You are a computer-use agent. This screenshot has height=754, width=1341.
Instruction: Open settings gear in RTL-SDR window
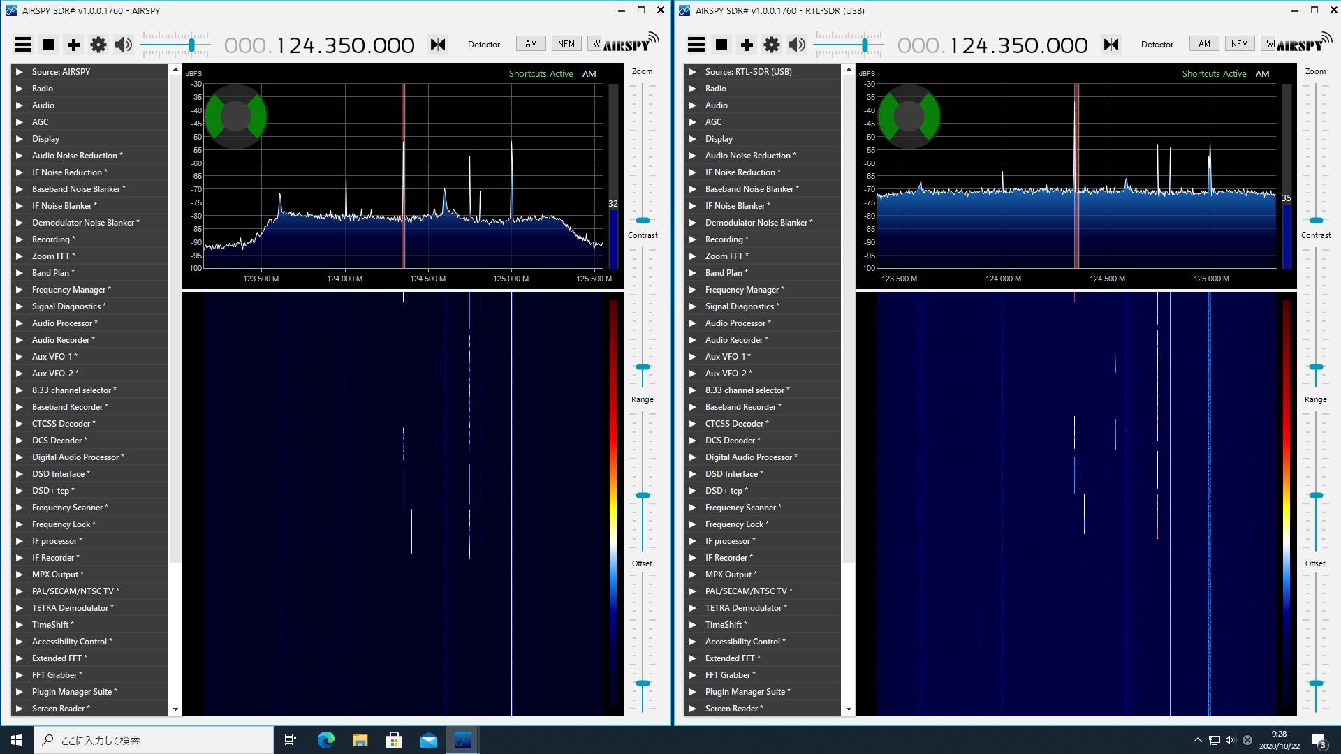click(x=772, y=45)
